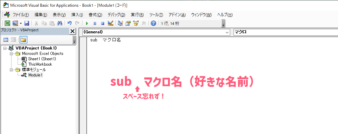The height and width of the screenshot is (134, 338).
Task: Click the View Microsoft Excel icon
Action: click(7, 23)
